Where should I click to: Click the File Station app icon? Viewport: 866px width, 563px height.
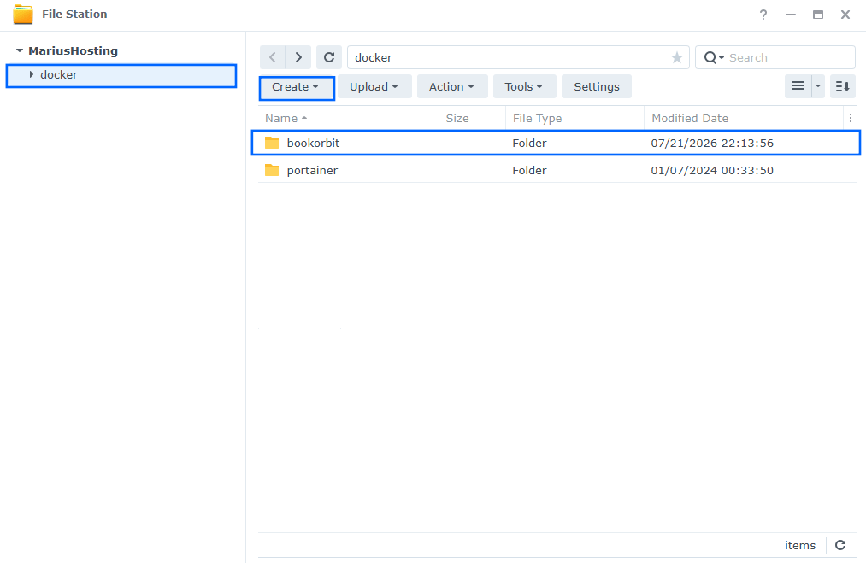tap(23, 15)
